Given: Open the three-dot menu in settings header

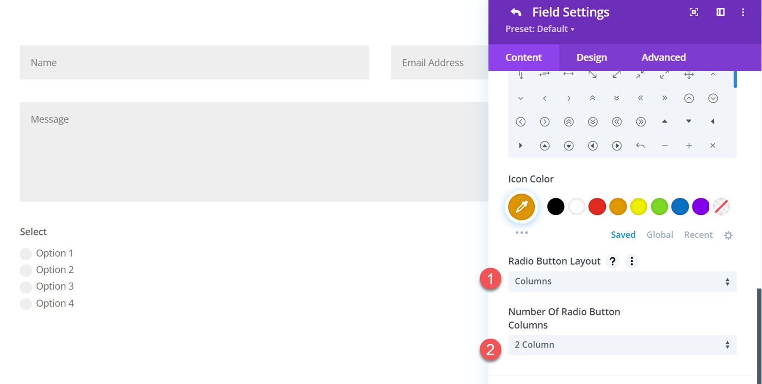Looking at the screenshot, I should 743,12.
